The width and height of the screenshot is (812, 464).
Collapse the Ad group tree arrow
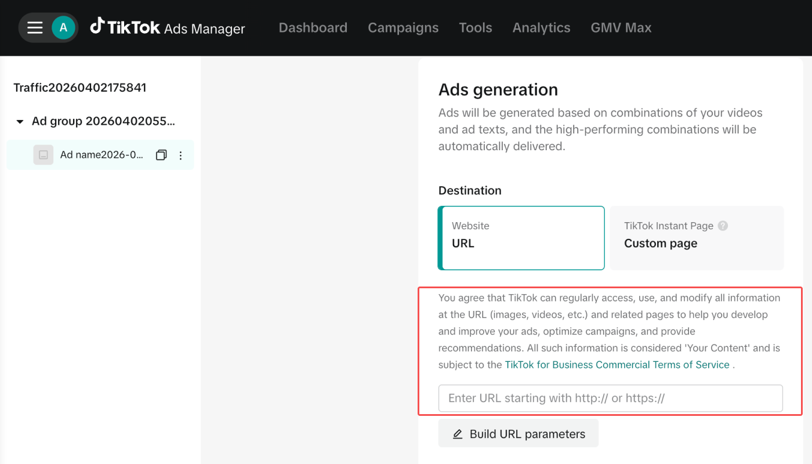click(x=20, y=122)
